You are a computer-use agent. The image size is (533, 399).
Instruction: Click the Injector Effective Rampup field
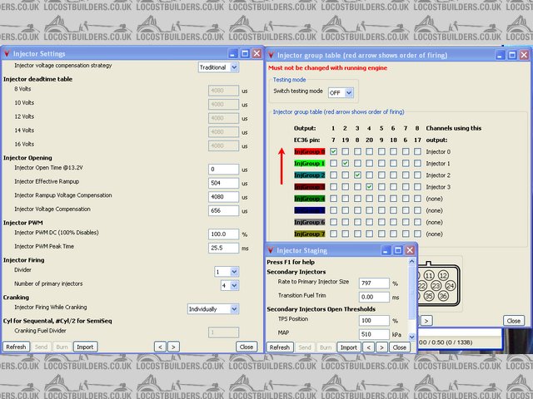click(223, 183)
